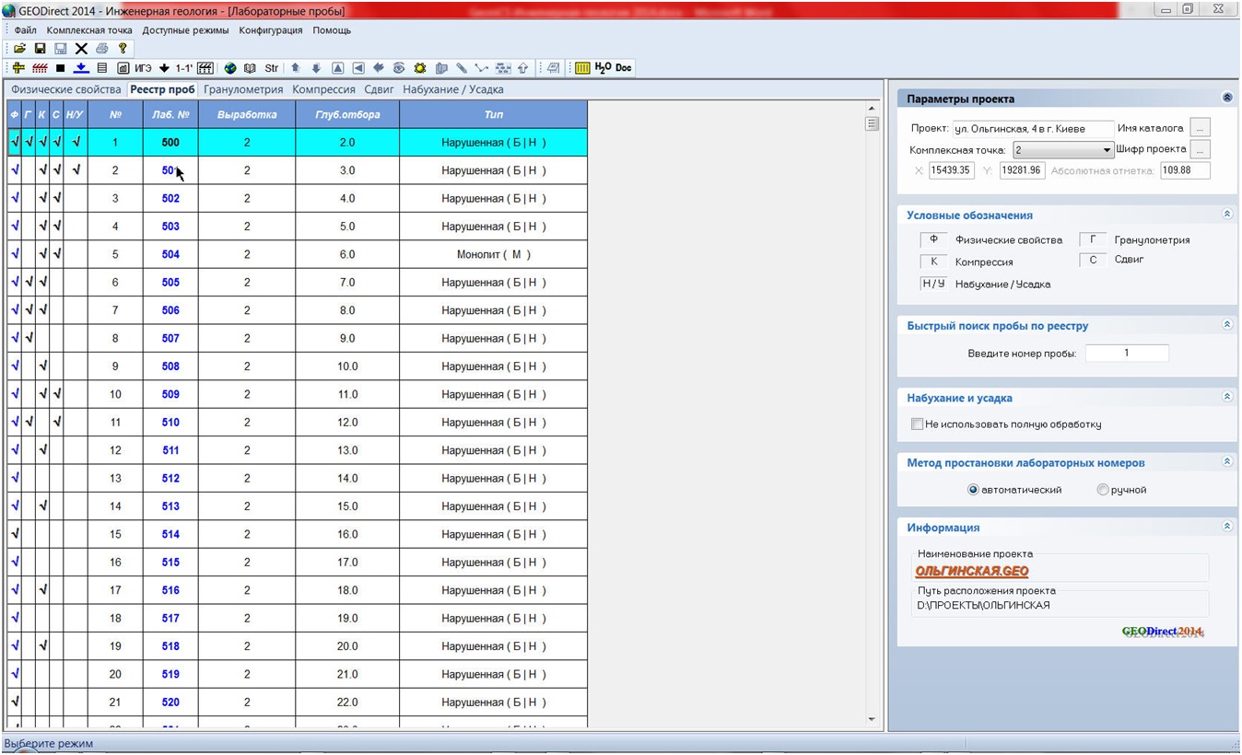Click the open project folder icon
The width and height of the screenshot is (1242, 755).
click(19, 48)
